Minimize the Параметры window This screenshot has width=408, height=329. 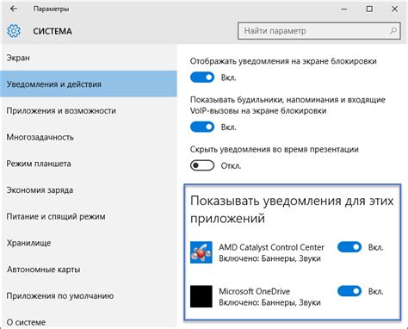[x=344, y=9]
